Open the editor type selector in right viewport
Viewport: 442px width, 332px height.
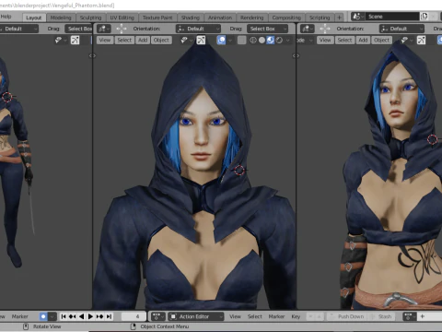click(x=307, y=29)
